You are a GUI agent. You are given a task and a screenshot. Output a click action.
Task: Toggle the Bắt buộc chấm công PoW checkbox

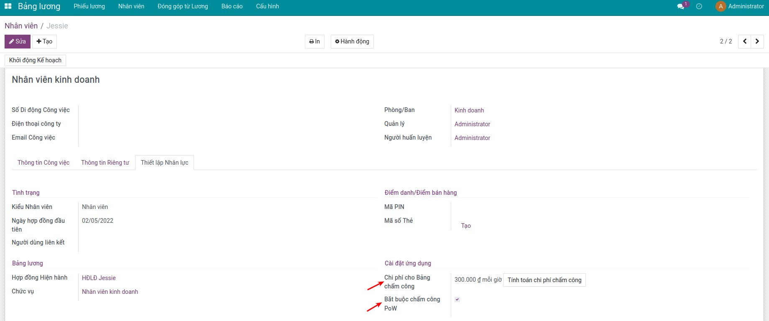pos(457,299)
